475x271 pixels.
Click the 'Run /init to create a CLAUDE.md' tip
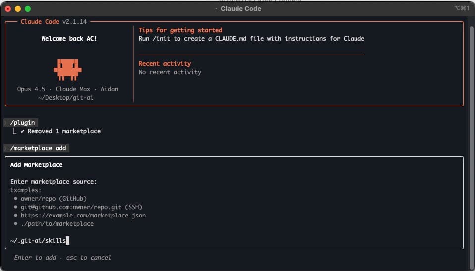point(251,39)
